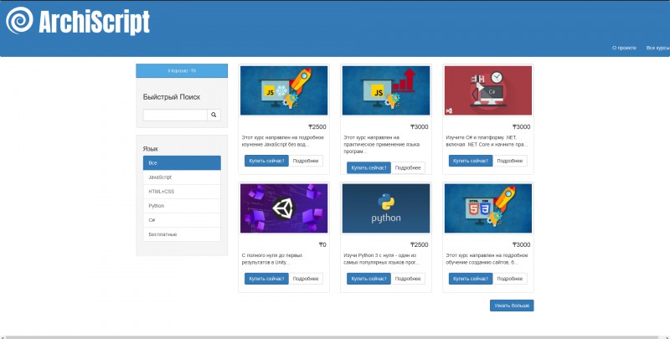Buy the 'JavaScript без вод...' course now
The image size is (670, 339).
click(x=266, y=161)
